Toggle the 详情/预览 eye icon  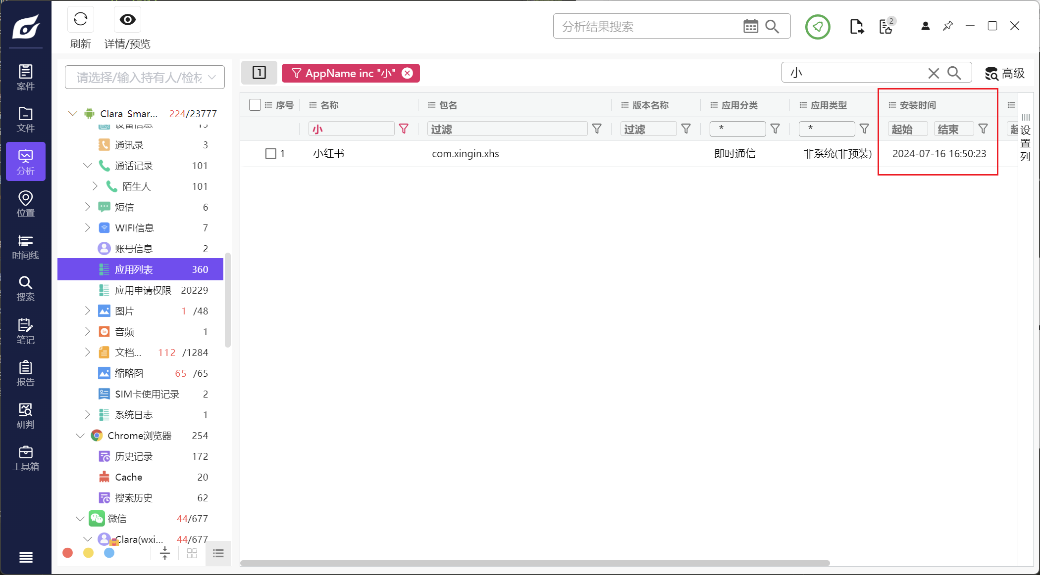127,20
